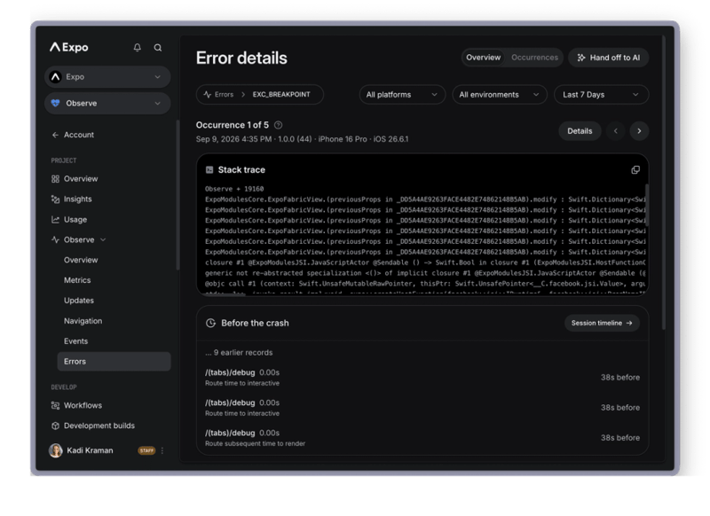Open the Session timeline link
This screenshot has width=710, height=516.
602,323
